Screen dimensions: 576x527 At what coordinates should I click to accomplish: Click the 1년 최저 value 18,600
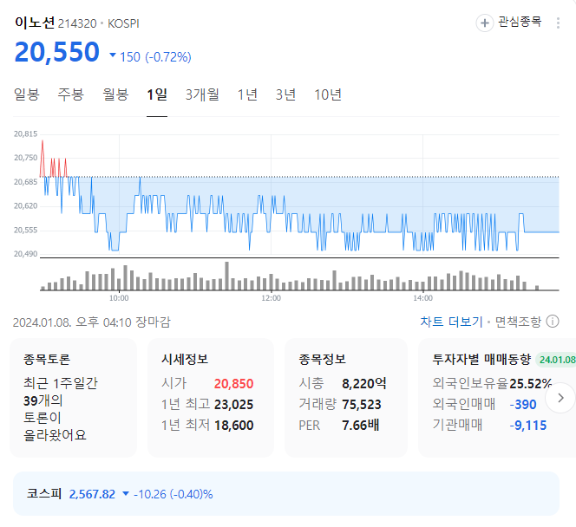pyautogui.click(x=233, y=426)
